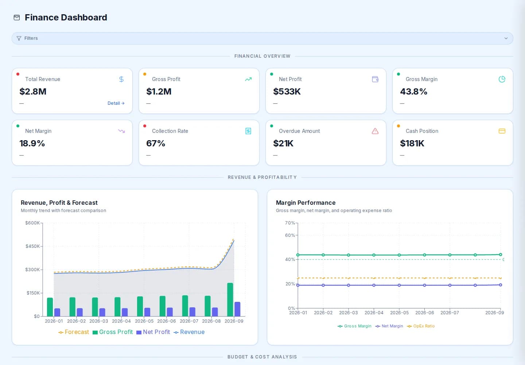Click the red status dot on Collection Rate

(145, 126)
